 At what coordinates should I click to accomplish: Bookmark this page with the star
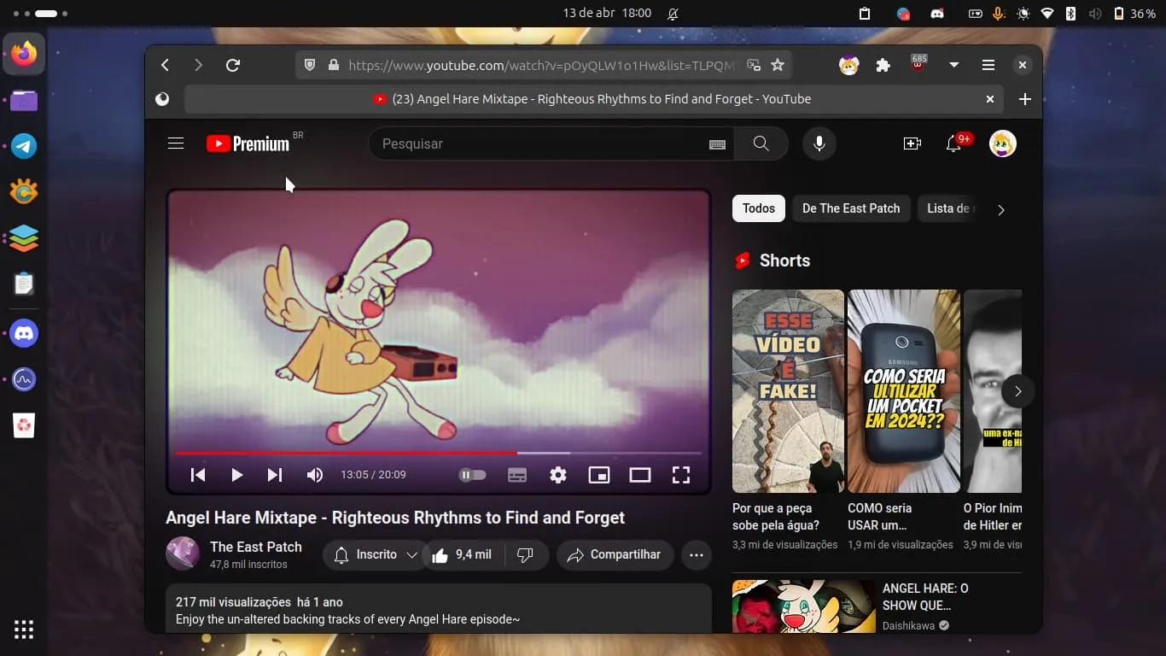(778, 65)
